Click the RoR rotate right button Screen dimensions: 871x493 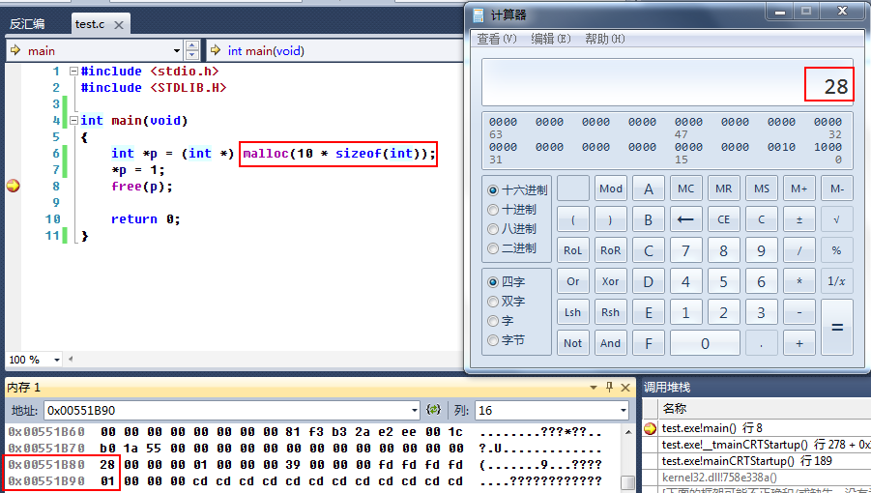(611, 250)
